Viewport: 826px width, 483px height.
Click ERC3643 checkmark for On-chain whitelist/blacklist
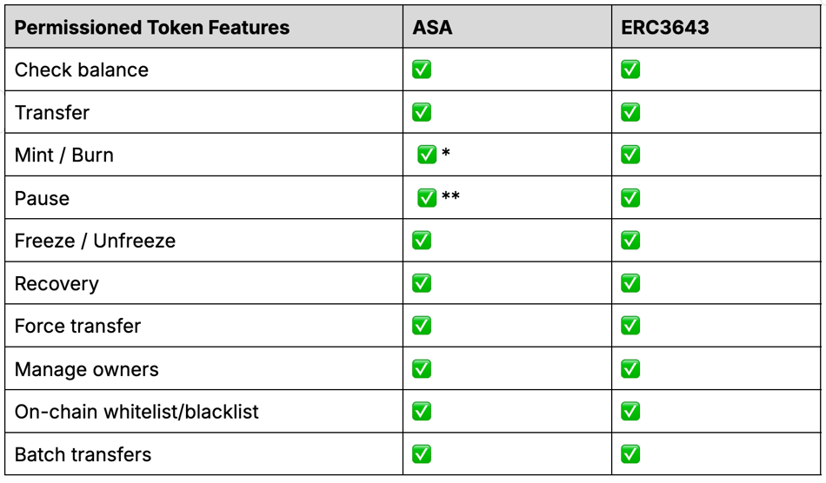[630, 412]
